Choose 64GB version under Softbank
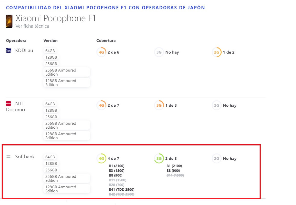This screenshot has height=205, width=296. tap(50, 157)
